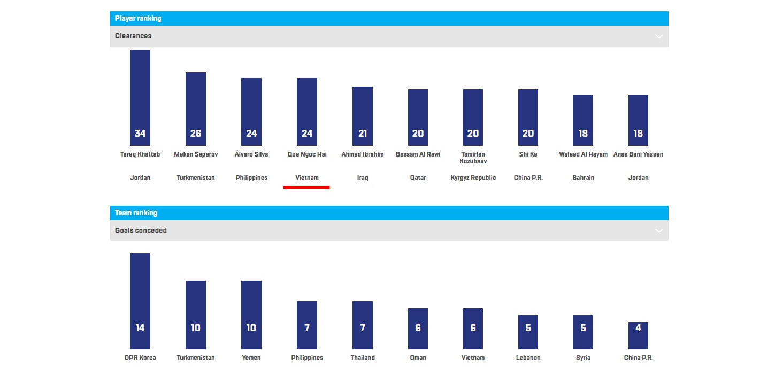Select Lebanon's goals conceded bar

528,332
